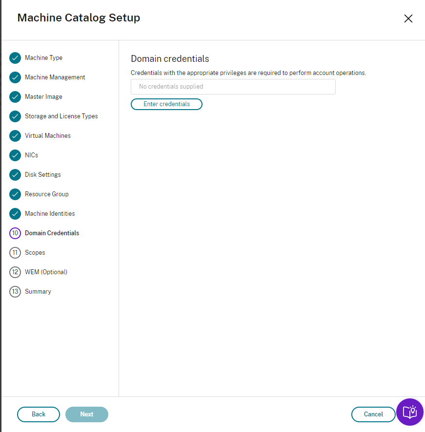The height and width of the screenshot is (432, 425).
Task: Open Storage and License Types step
Action: click(x=61, y=116)
